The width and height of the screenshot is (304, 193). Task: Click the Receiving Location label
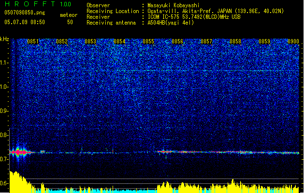(113, 11)
